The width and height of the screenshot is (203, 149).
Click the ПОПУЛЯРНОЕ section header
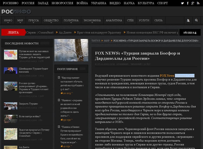(71, 69)
